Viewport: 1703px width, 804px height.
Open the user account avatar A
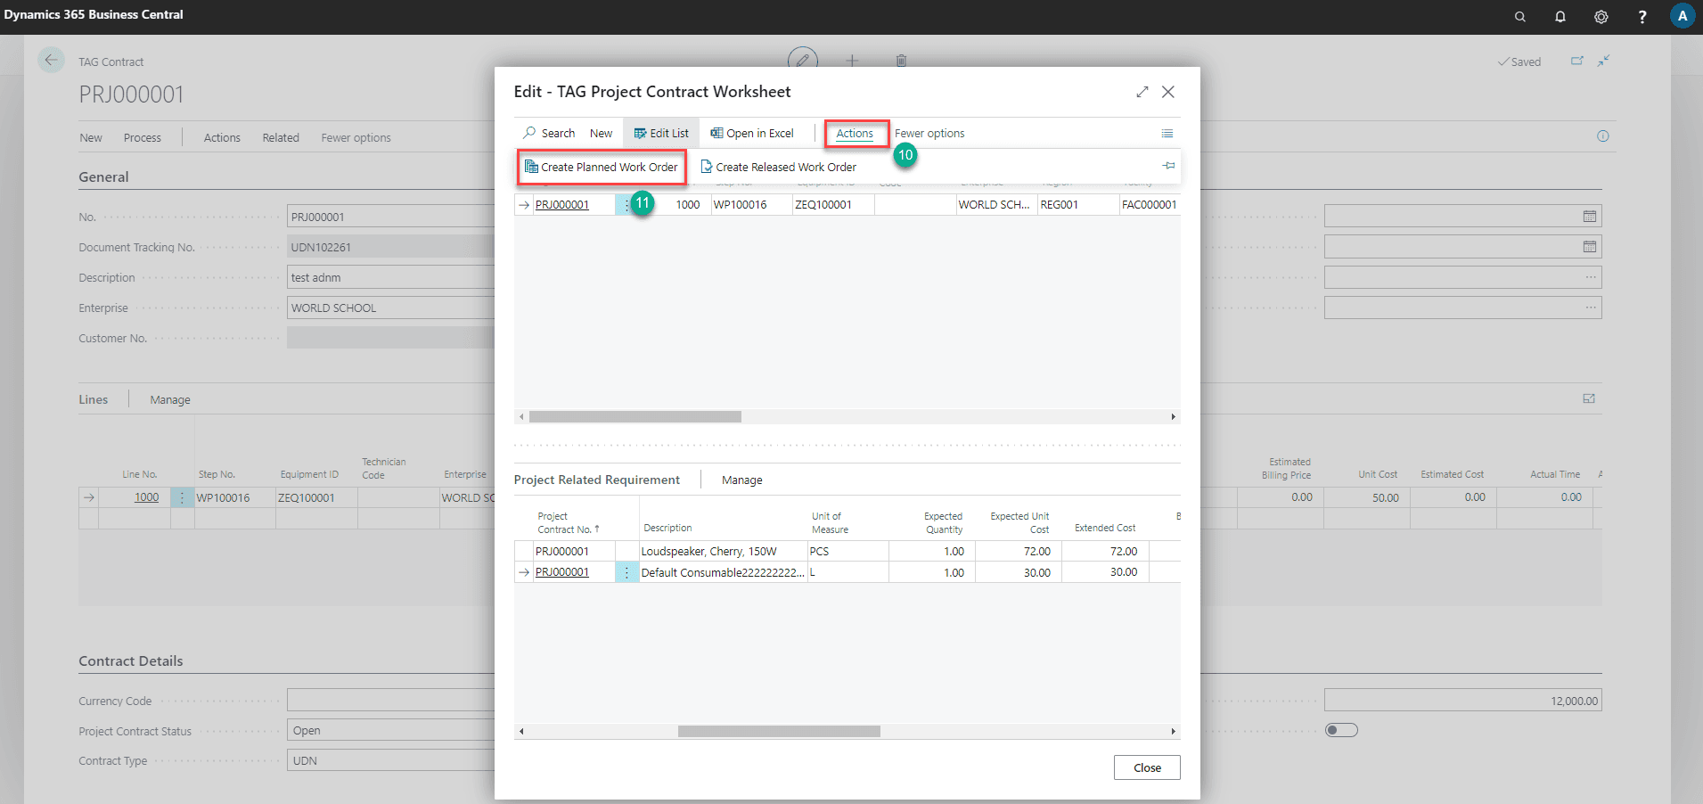(x=1683, y=16)
